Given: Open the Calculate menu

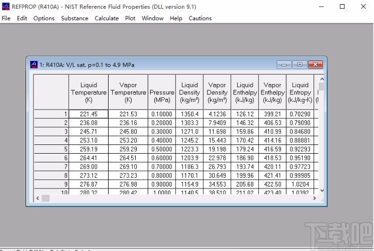Looking at the screenshot, I should [107, 18].
